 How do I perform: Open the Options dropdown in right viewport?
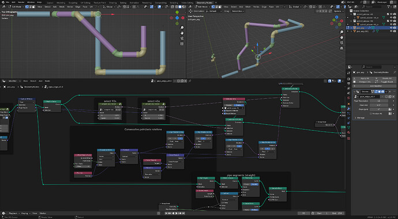[339, 11]
